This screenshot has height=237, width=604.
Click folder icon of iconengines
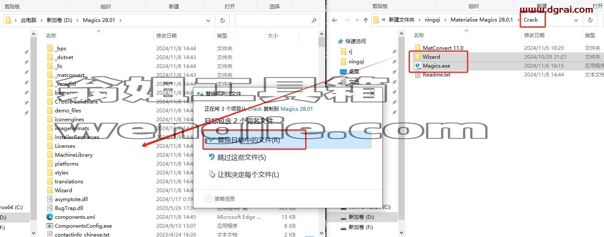coord(50,119)
